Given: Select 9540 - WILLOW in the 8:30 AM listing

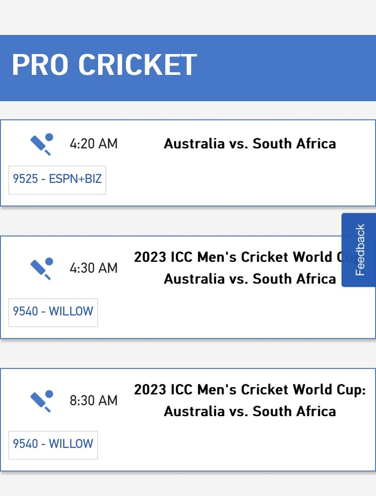Looking at the screenshot, I should (x=53, y=445).
